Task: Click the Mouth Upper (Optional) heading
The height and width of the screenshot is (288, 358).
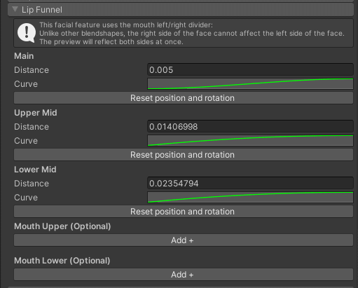Action: point(62,226)
